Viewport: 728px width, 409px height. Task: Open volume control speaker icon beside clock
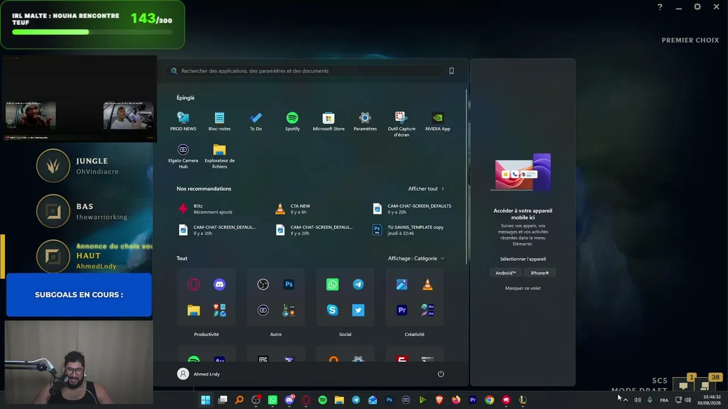[x=688, y=400]
